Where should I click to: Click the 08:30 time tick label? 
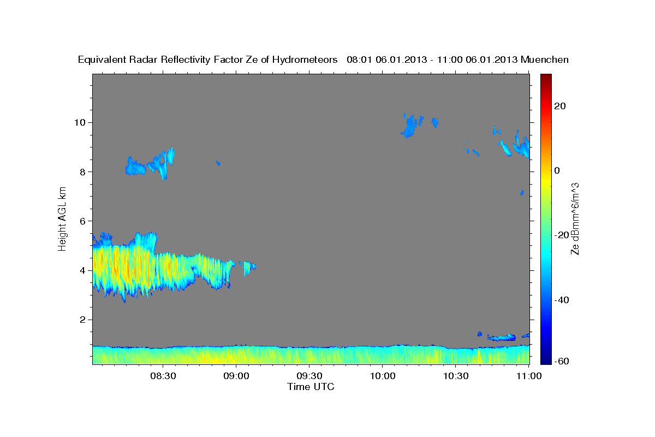tap(163, 376)
